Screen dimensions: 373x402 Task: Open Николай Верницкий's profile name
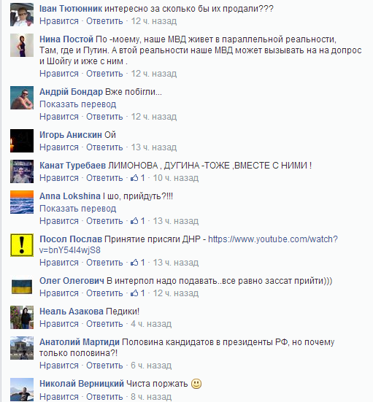pos(82,384)
